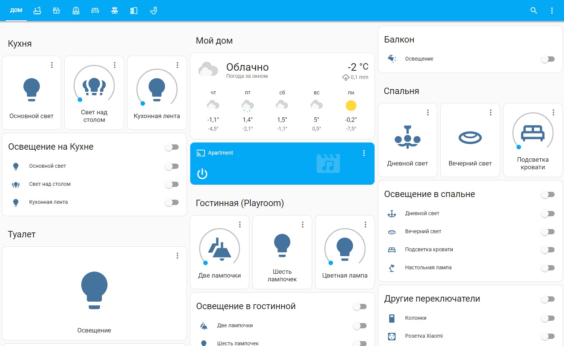Open Apartment media card three-dots menu
Image resolution: width=564 pixels, height=346 pixels.
point(364,153)
